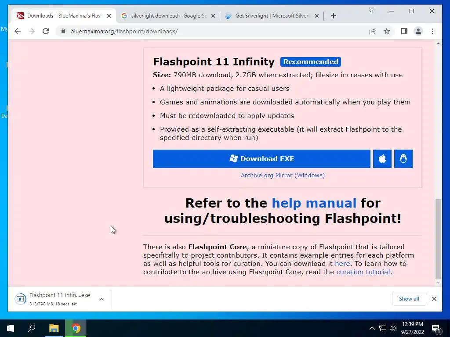
Task: Show hidden system tray icons
Action: [x=372, y=328]
